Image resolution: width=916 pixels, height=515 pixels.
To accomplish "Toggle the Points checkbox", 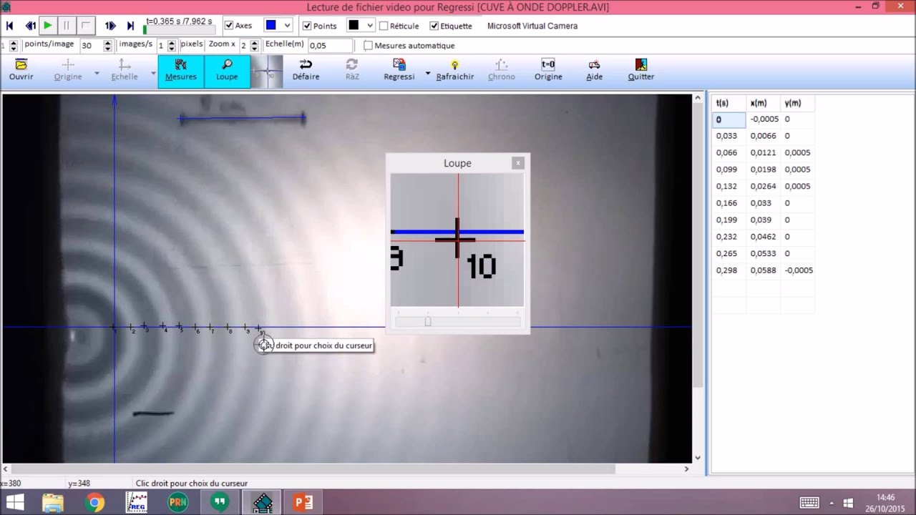I will (x=307, y=26).
